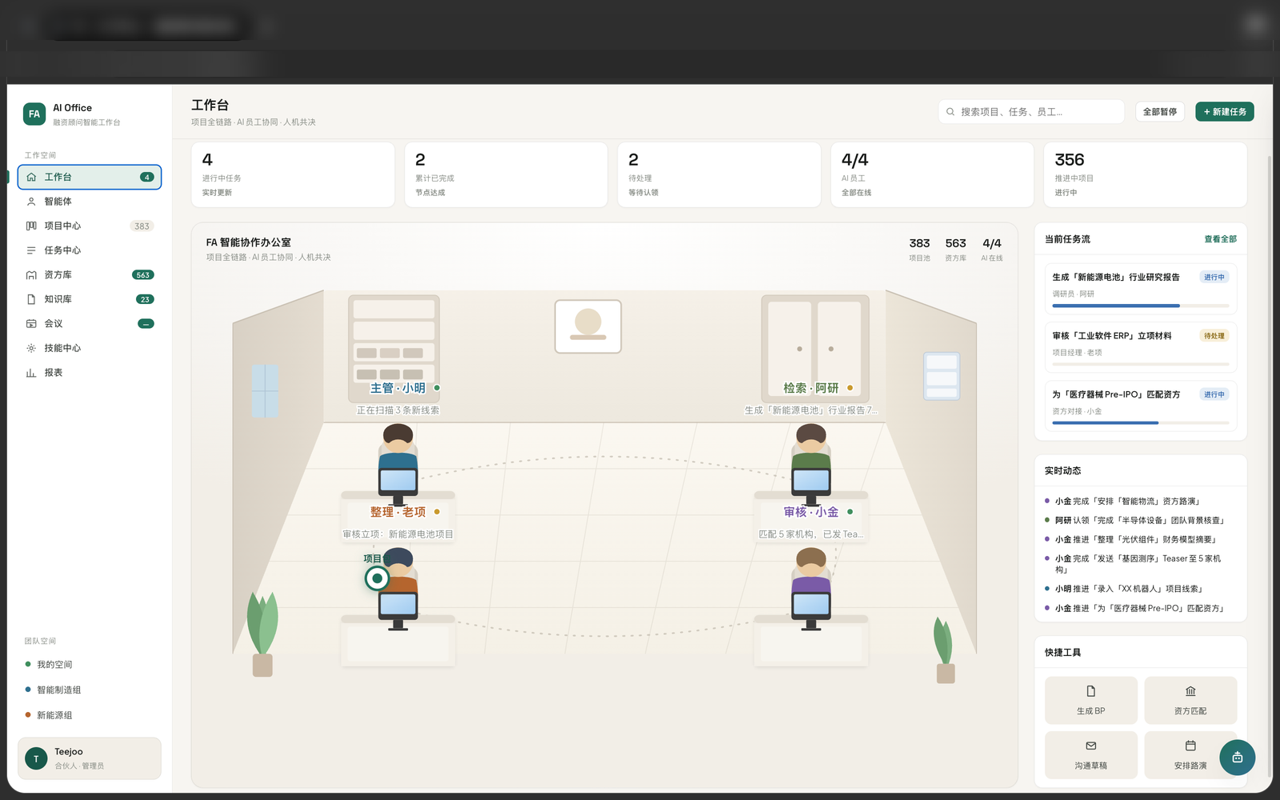
Task: Open the 项目中心 sidebar item
Action: tap(90, 226)
